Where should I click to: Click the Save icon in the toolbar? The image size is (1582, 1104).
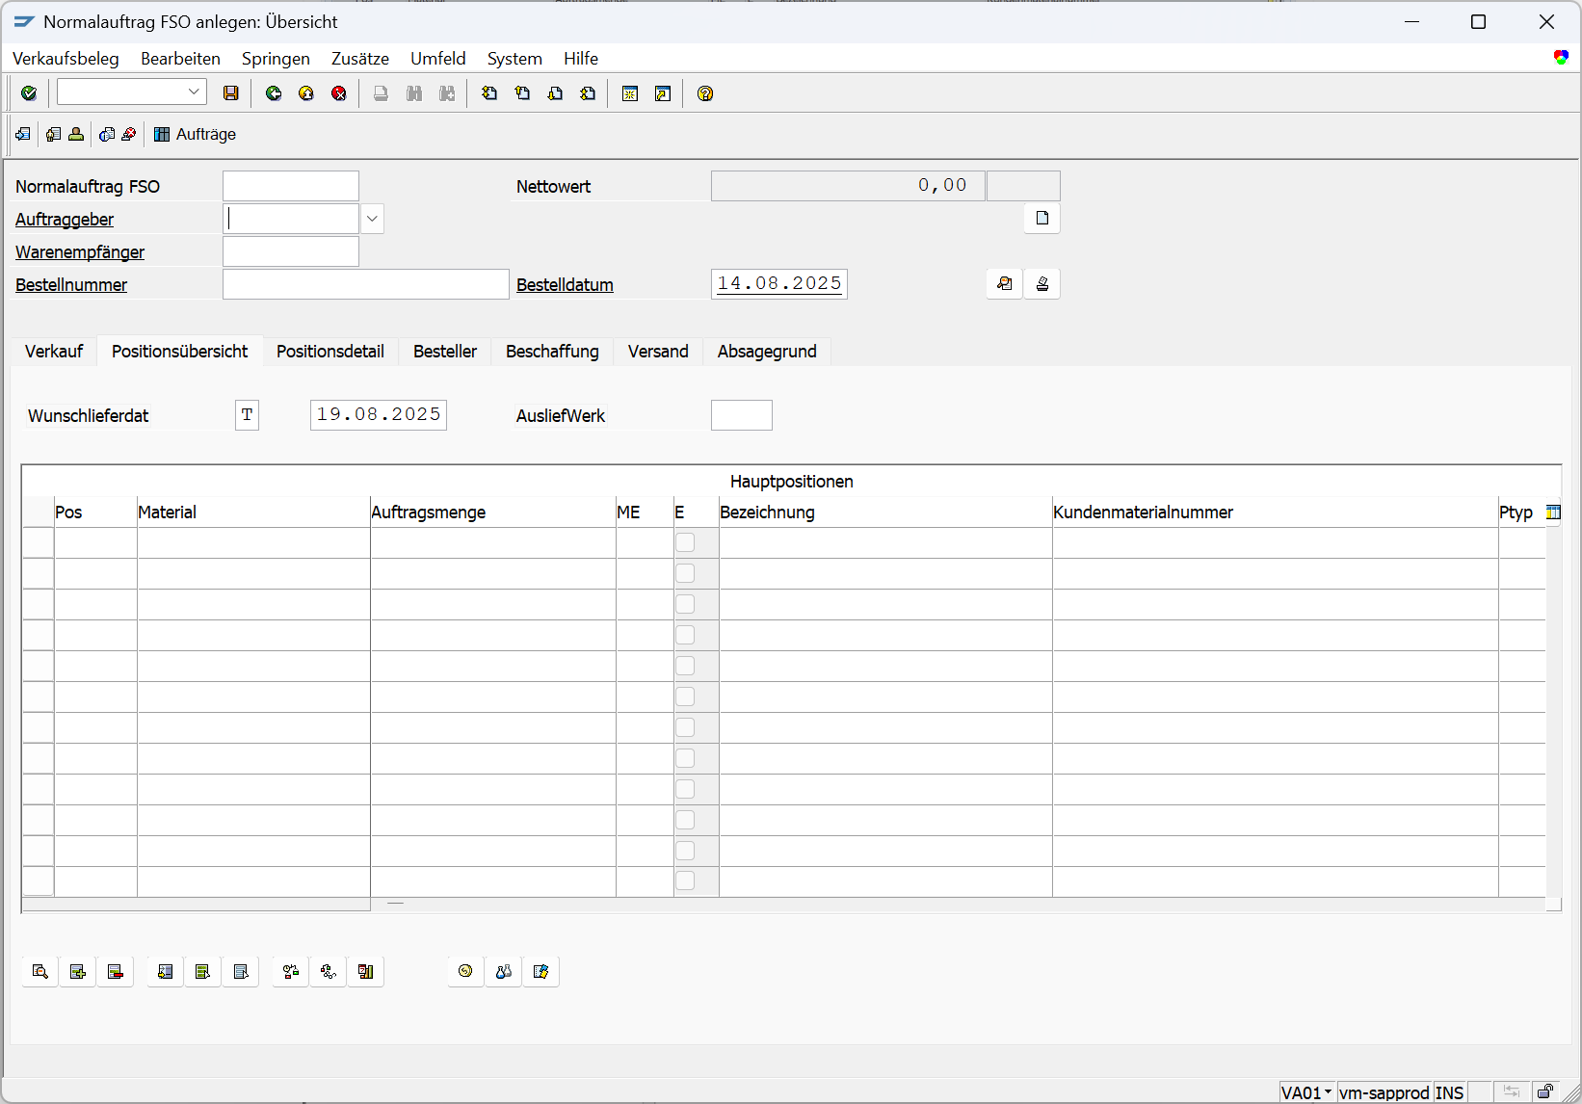point(230,93)
